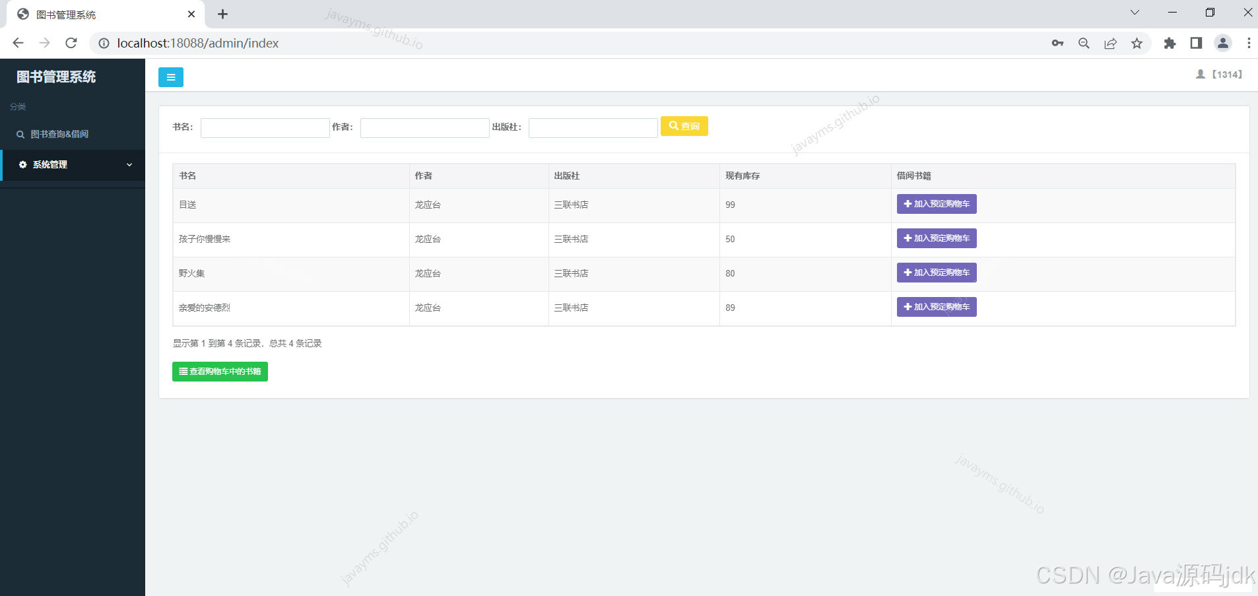Open the browser tab search chevron
Screen dimensions: 1258x596
(x=1134, y=12)
